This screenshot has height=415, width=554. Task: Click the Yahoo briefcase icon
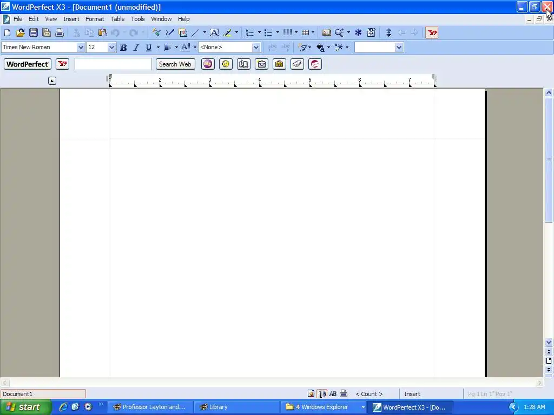pos(279,64)
